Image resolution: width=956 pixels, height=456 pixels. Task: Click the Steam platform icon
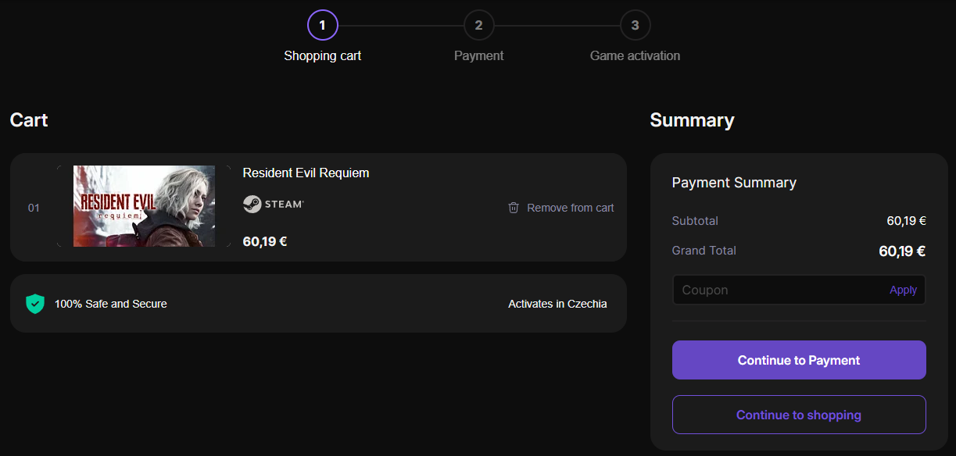252,204
